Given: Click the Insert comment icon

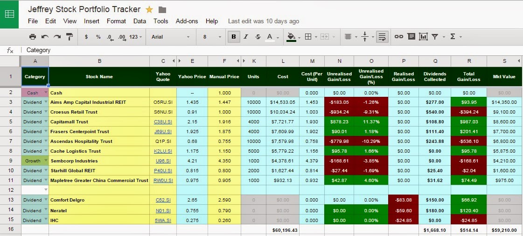Looking at the screenshot, I should pyautogui.click(x=411, y=37).
